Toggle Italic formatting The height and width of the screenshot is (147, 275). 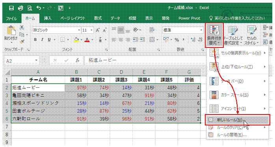[42, 40]
